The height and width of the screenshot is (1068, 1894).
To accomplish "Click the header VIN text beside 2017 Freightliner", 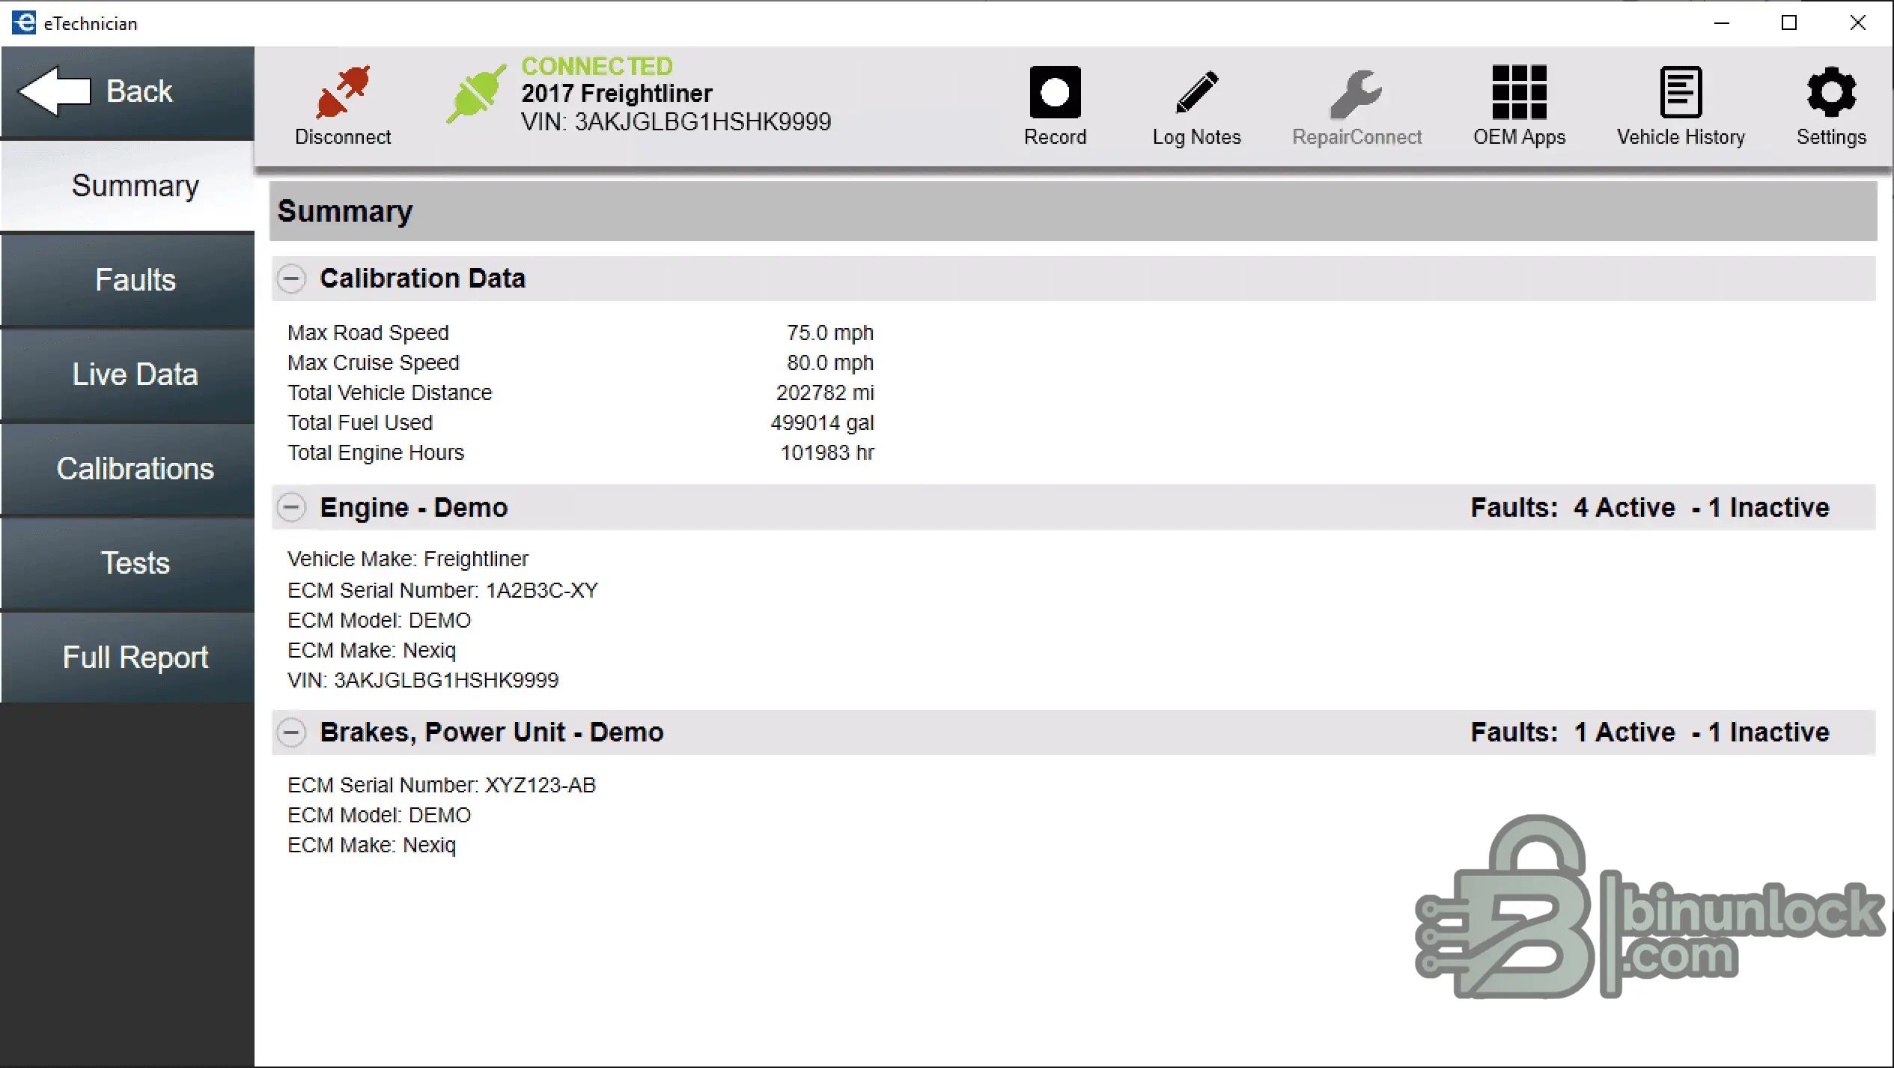I will point(676,121).
